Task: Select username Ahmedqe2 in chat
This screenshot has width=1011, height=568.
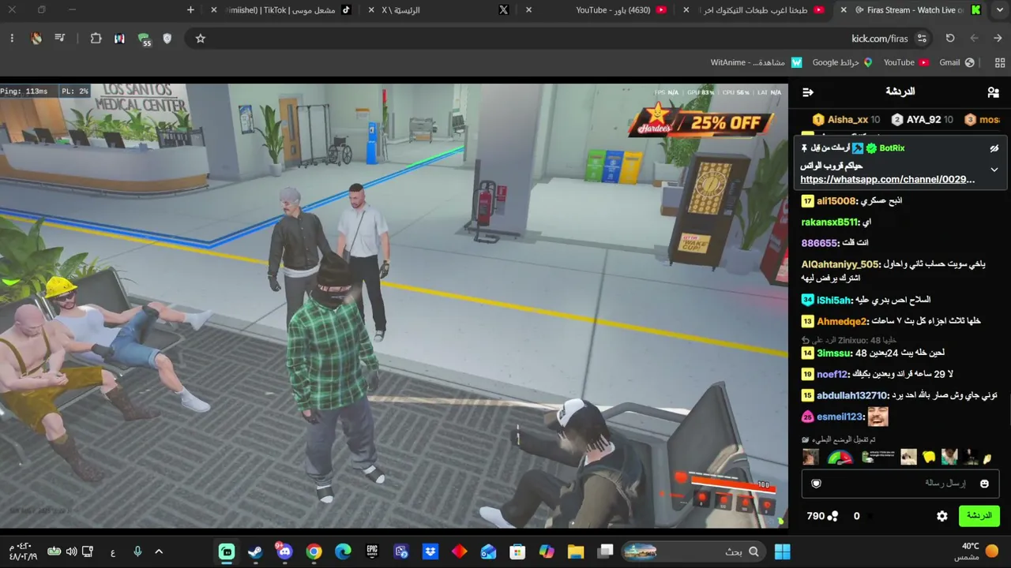Action: (843, 321)
